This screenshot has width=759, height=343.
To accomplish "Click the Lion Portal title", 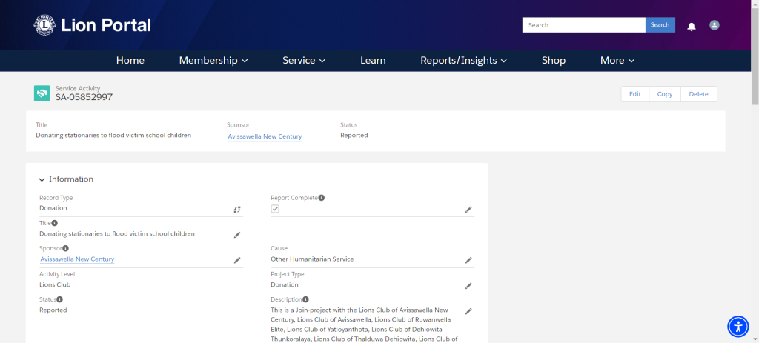I will tap(106, 25).
